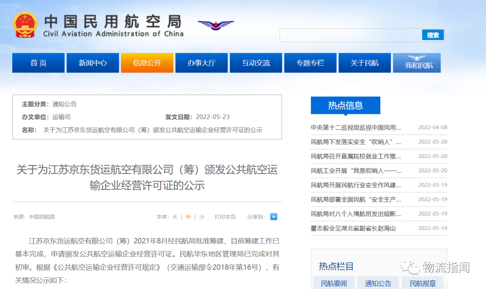This screenshot has width=486, height=289.
Task: Click the national emblem logo
Action: [x=25, y=25]
